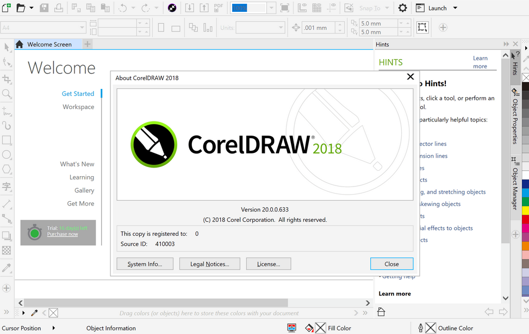Toggle the Show guidelines icon

click(331, 8)
